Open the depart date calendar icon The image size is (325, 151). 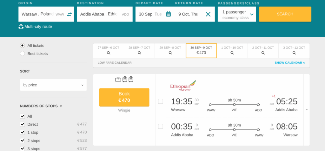[x=168, y=14]
